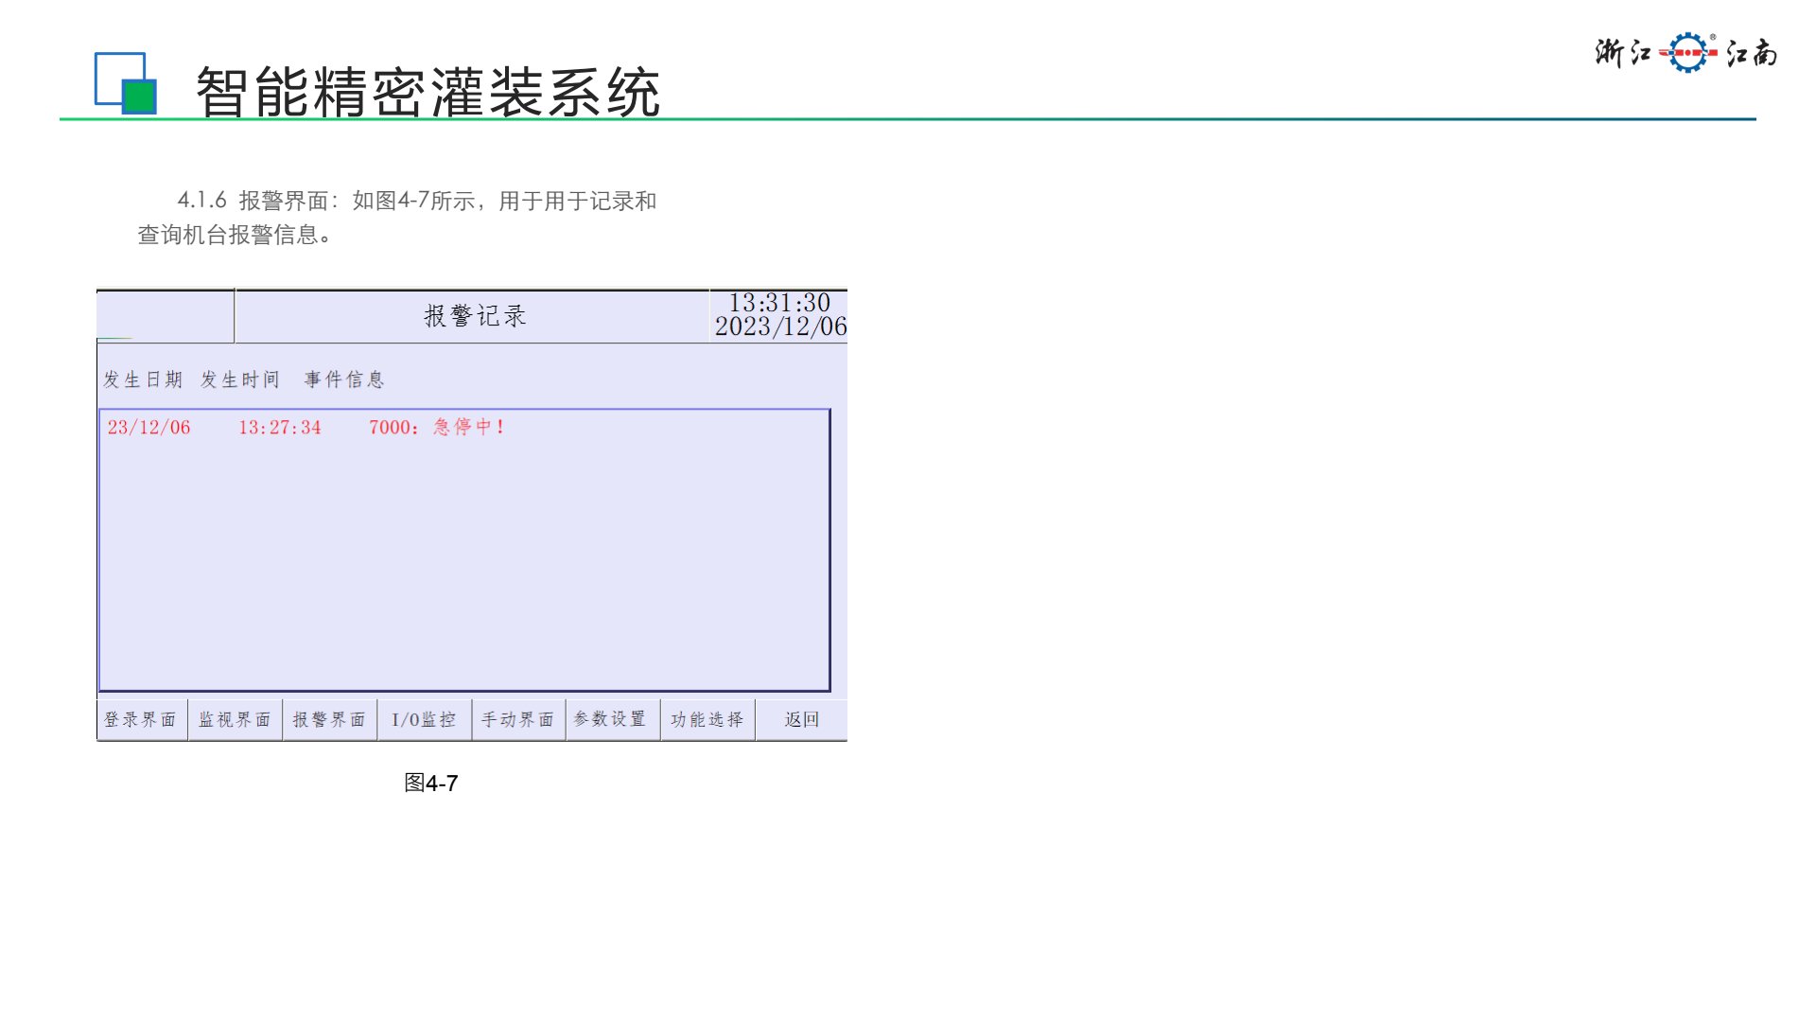The width and height of the screenshot is (1816, 1022).
Task: Click the 13:31:30 clock display
Action: (779, 304)
